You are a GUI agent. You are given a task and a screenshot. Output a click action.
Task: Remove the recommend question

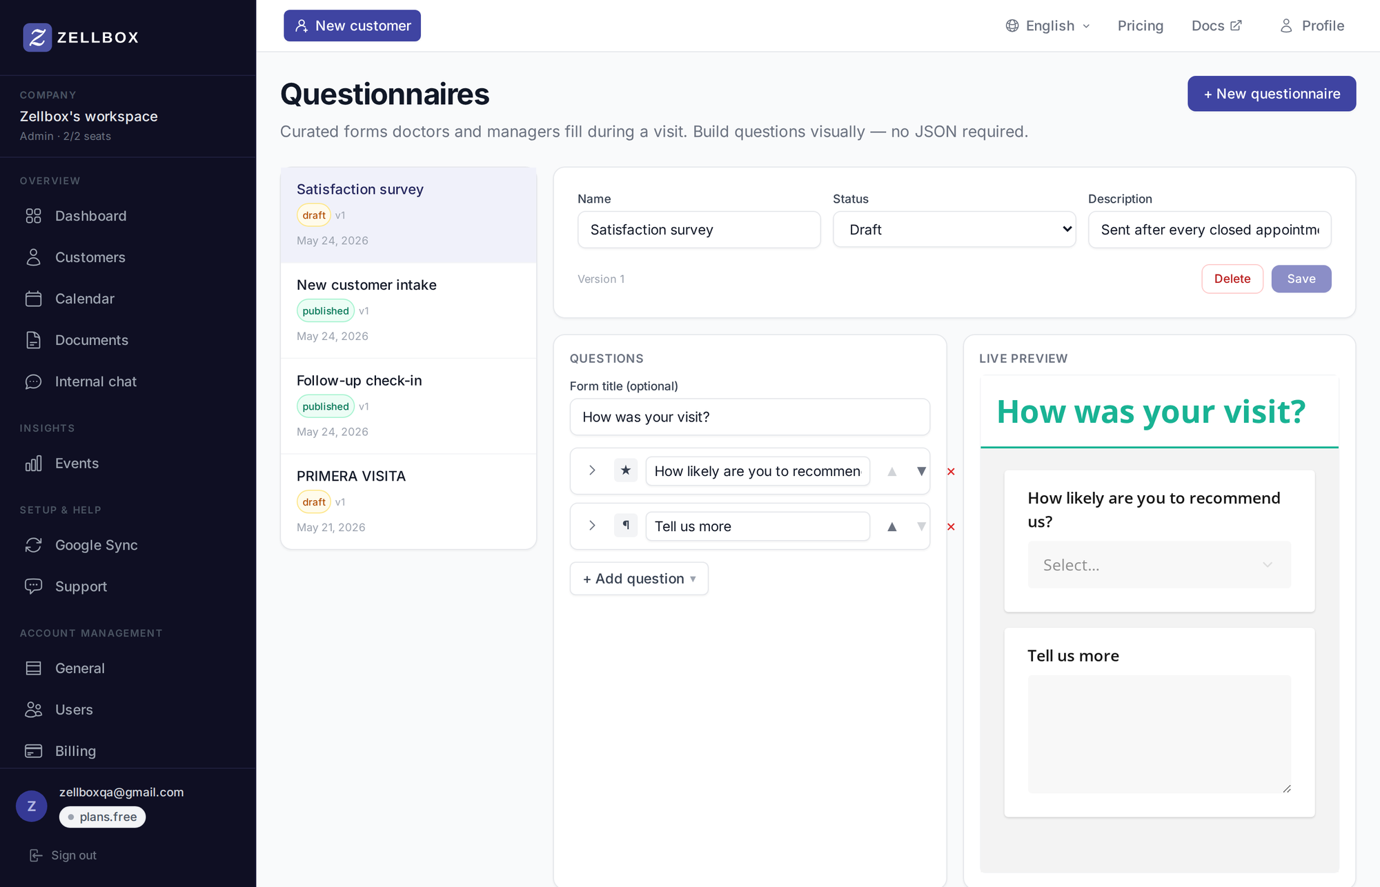951,472
